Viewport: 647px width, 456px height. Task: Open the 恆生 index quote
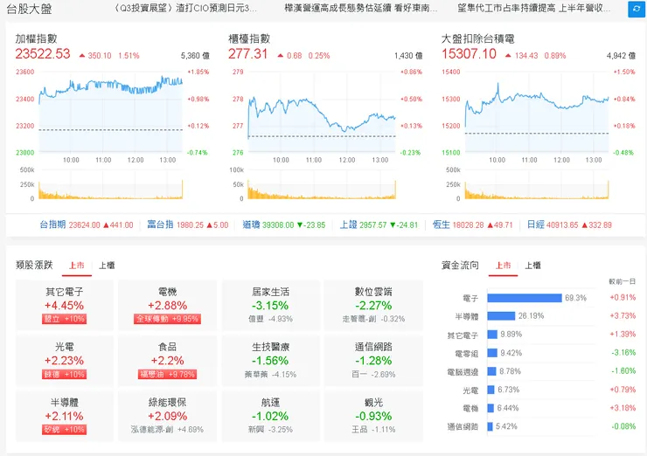coord(472,225)
